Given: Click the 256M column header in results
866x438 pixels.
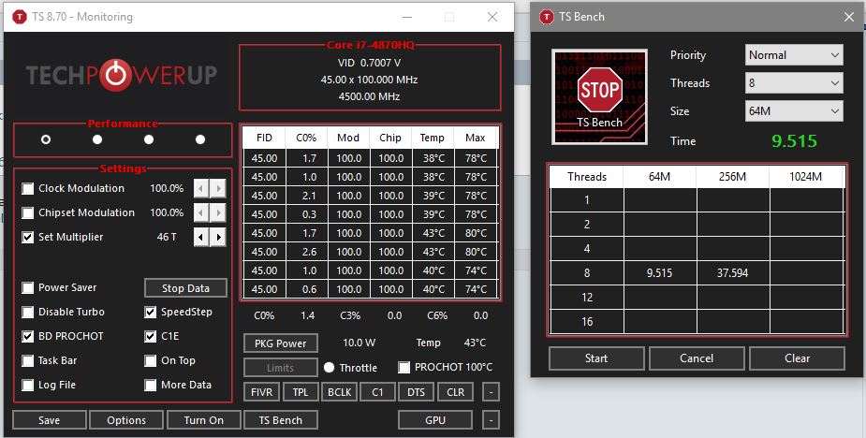Looking at the screenshot, I should point(733,177).
